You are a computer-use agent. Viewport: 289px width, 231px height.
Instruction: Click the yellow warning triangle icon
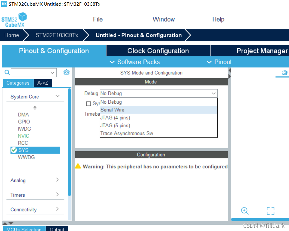(x=78, y=166)
